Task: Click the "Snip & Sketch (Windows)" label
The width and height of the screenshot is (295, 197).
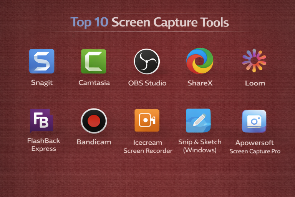Action: (x=200, y=146)
